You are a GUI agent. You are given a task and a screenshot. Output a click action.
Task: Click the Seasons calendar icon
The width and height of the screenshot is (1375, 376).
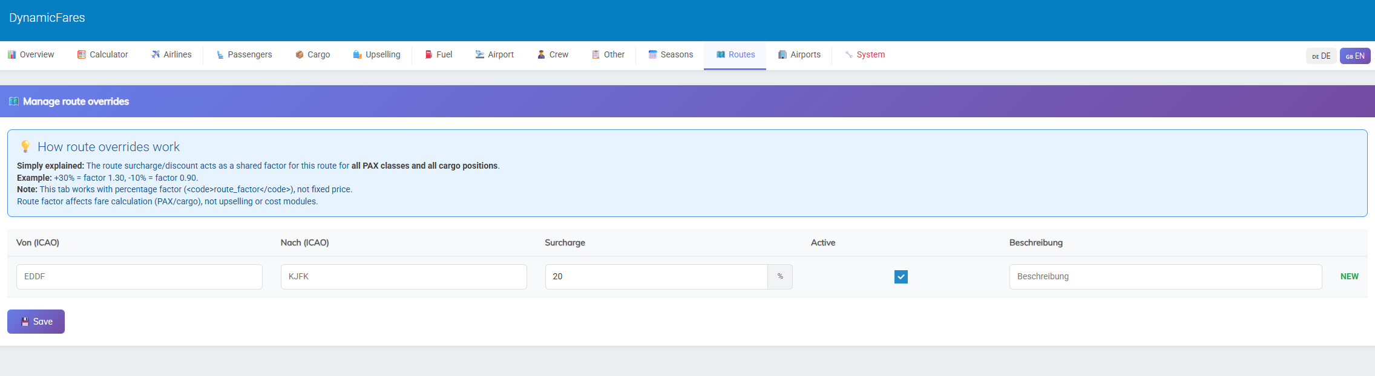click(652, 54)
